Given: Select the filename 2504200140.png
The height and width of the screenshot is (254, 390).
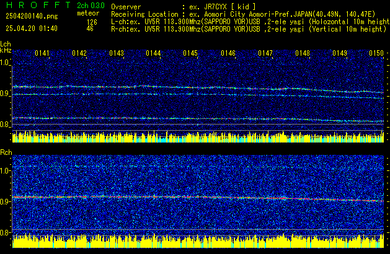Looking at the screenshot, I should pos(32,16).
